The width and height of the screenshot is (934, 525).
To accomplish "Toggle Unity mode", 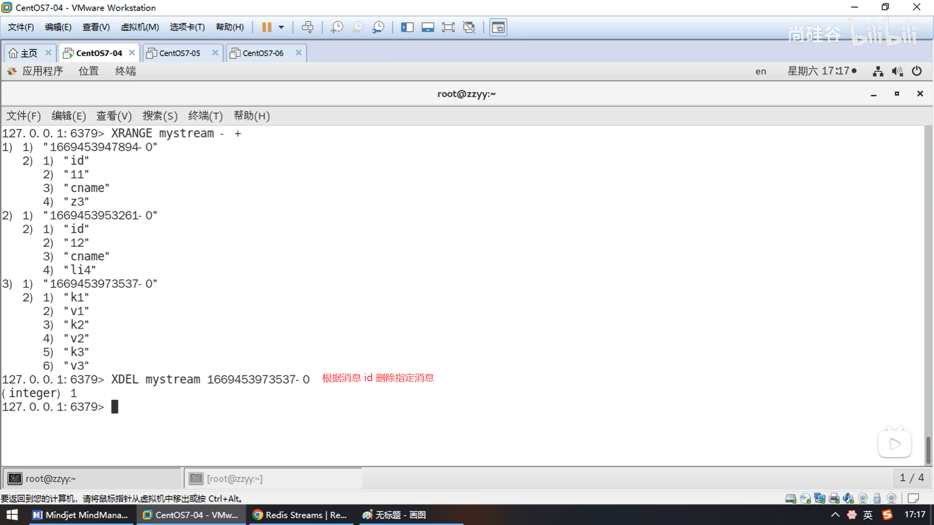I will pos(469,27).
